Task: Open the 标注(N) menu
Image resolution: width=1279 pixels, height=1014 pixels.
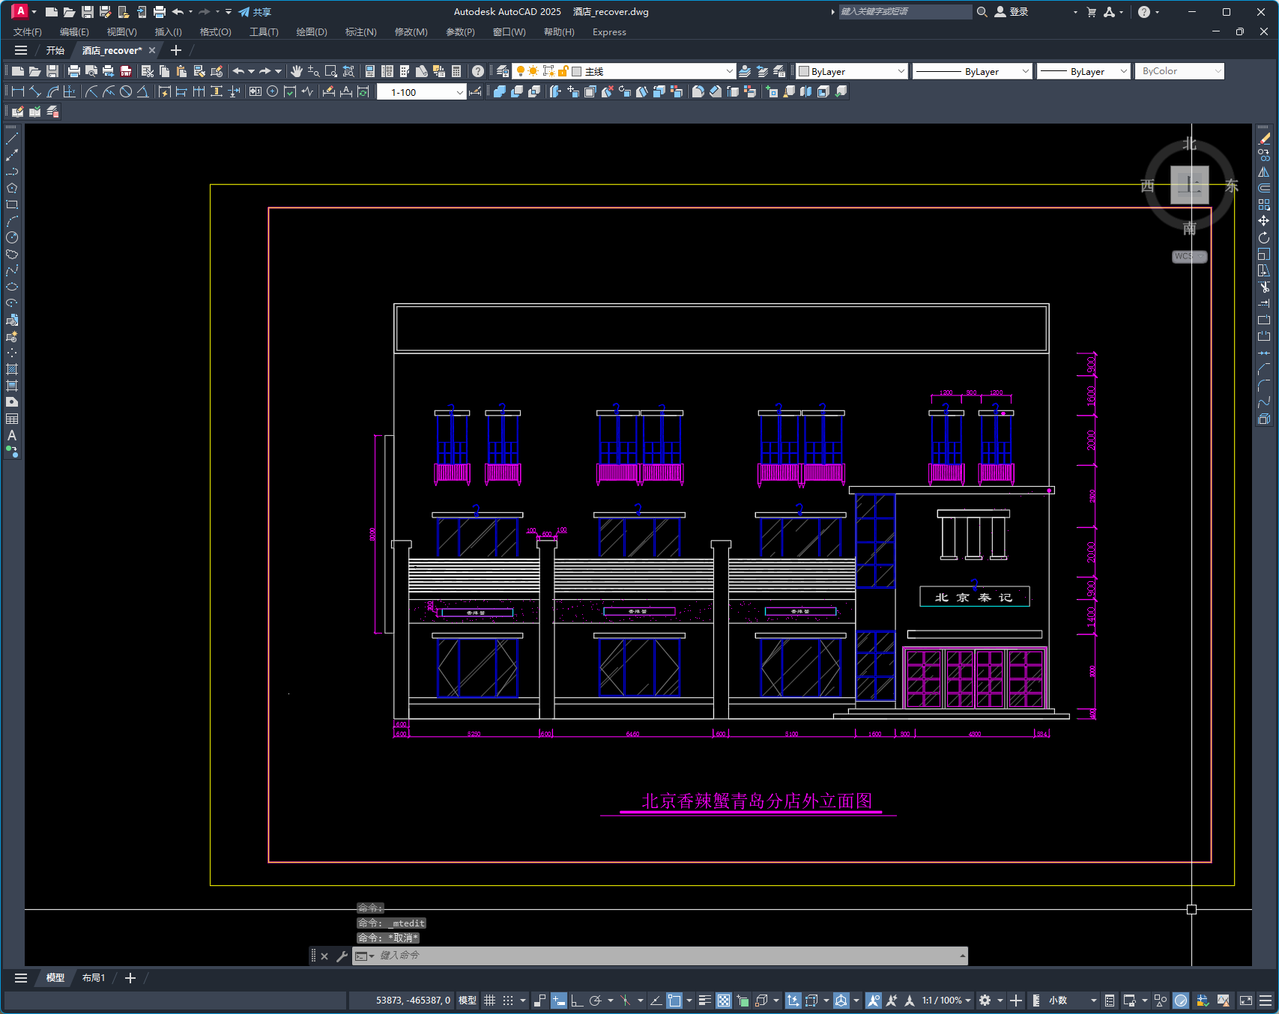Action: pyautogui.click(x=360, y=32)
